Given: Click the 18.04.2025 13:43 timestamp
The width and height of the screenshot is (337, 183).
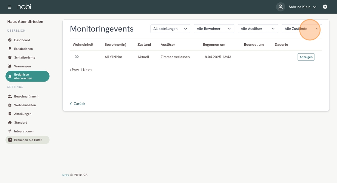Looking at the screenshot, I should coord(217,57).
